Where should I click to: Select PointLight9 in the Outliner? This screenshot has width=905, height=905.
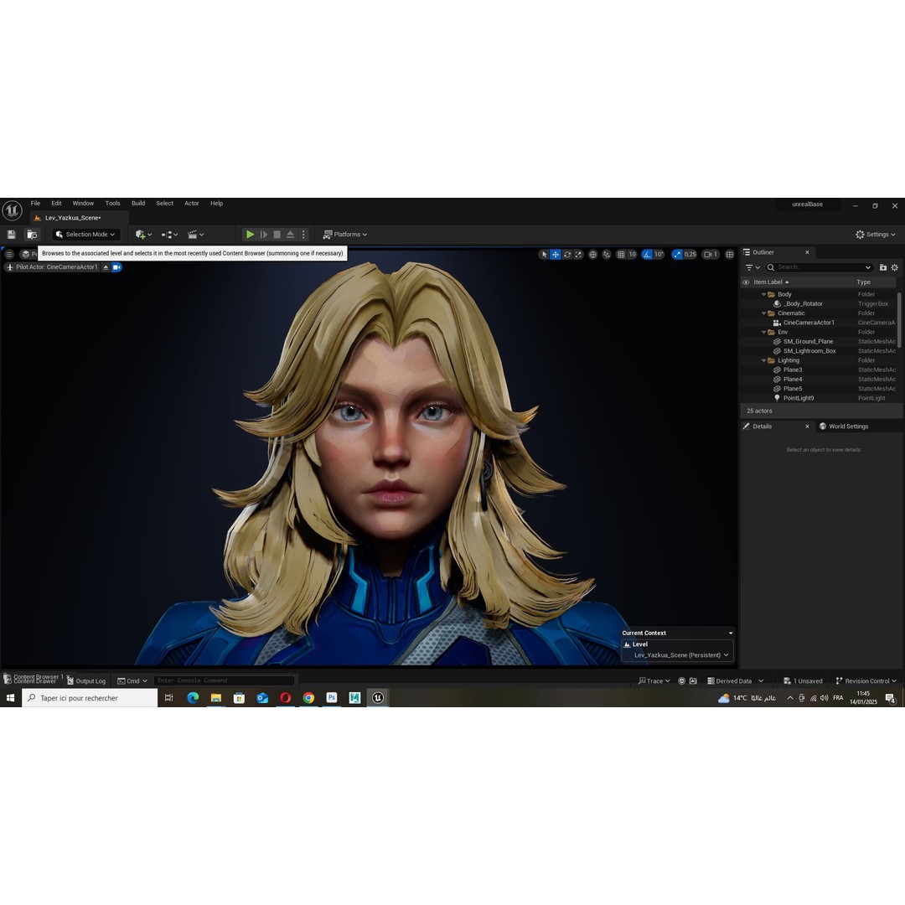click(x=818, y=398)
